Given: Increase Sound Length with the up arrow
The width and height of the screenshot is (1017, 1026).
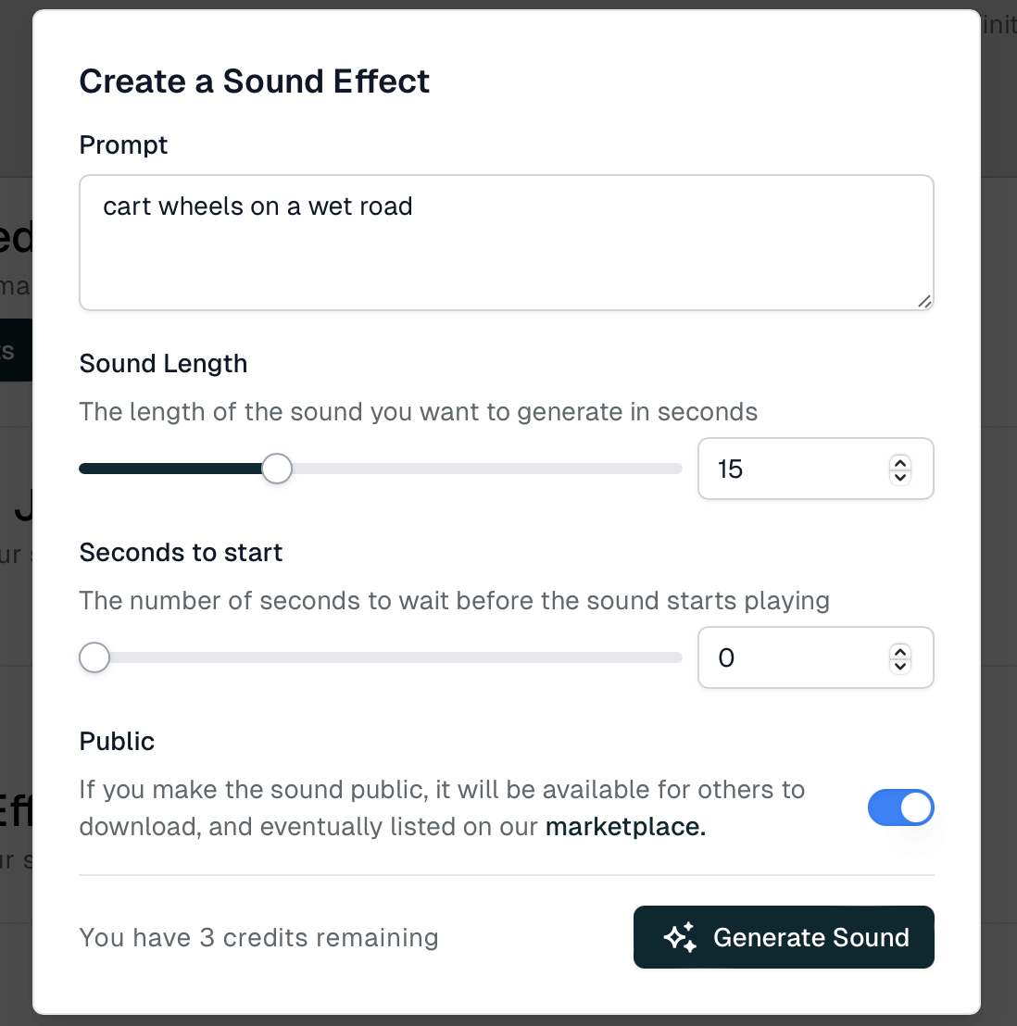Looking at the screenshot, I should click(x=900, y=462).
